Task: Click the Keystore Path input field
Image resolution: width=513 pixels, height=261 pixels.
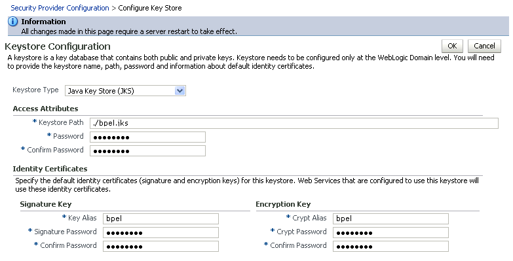Action: tap(294, 123)
